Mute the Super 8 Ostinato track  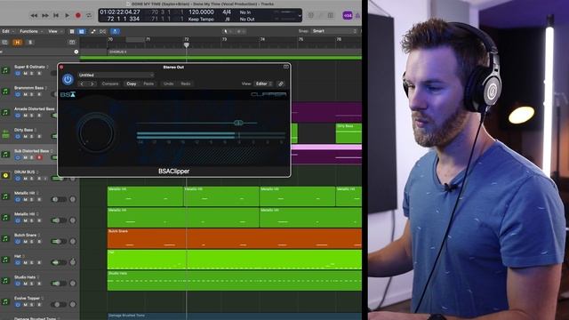coord(26,74)
